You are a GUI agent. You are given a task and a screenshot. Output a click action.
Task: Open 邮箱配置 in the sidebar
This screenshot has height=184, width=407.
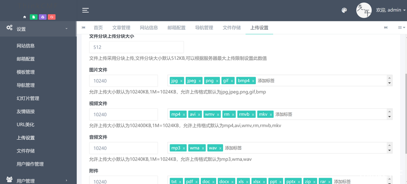(26, 59)
